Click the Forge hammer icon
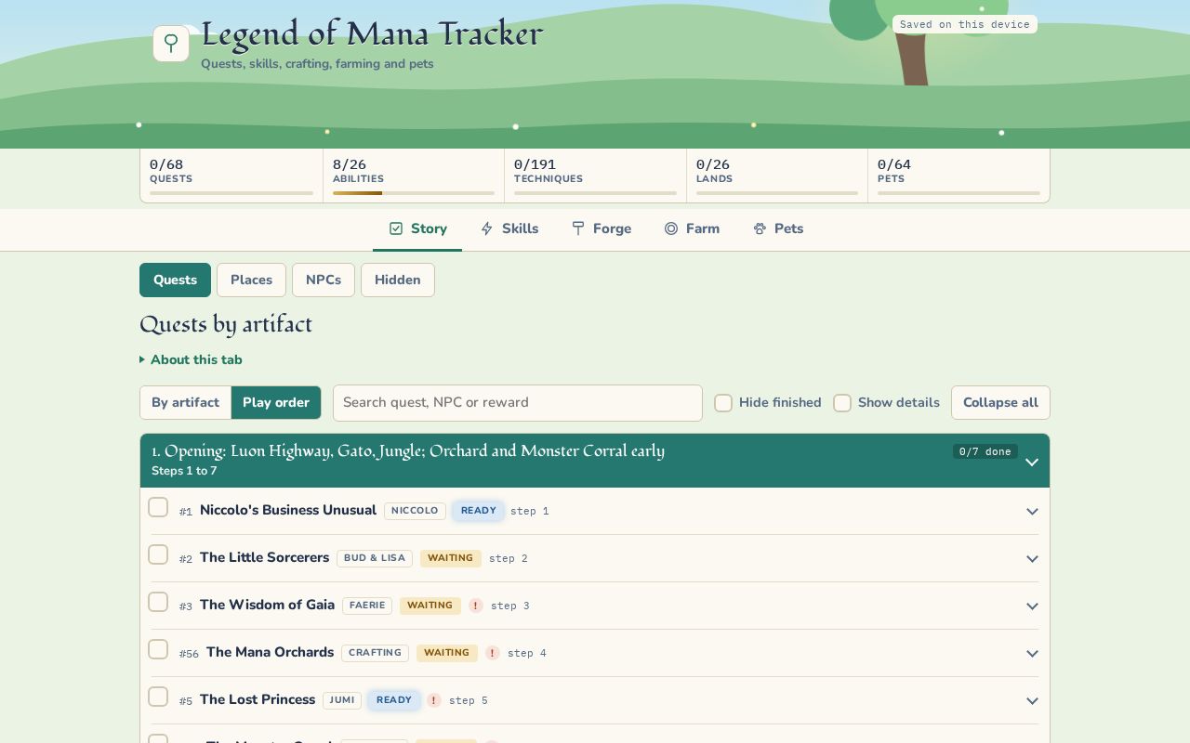The image size is (1190, 743). click(x=578, y=228)
